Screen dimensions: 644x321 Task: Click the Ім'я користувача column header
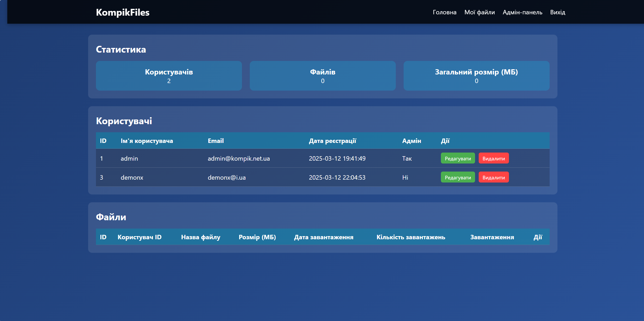[147, 141]
